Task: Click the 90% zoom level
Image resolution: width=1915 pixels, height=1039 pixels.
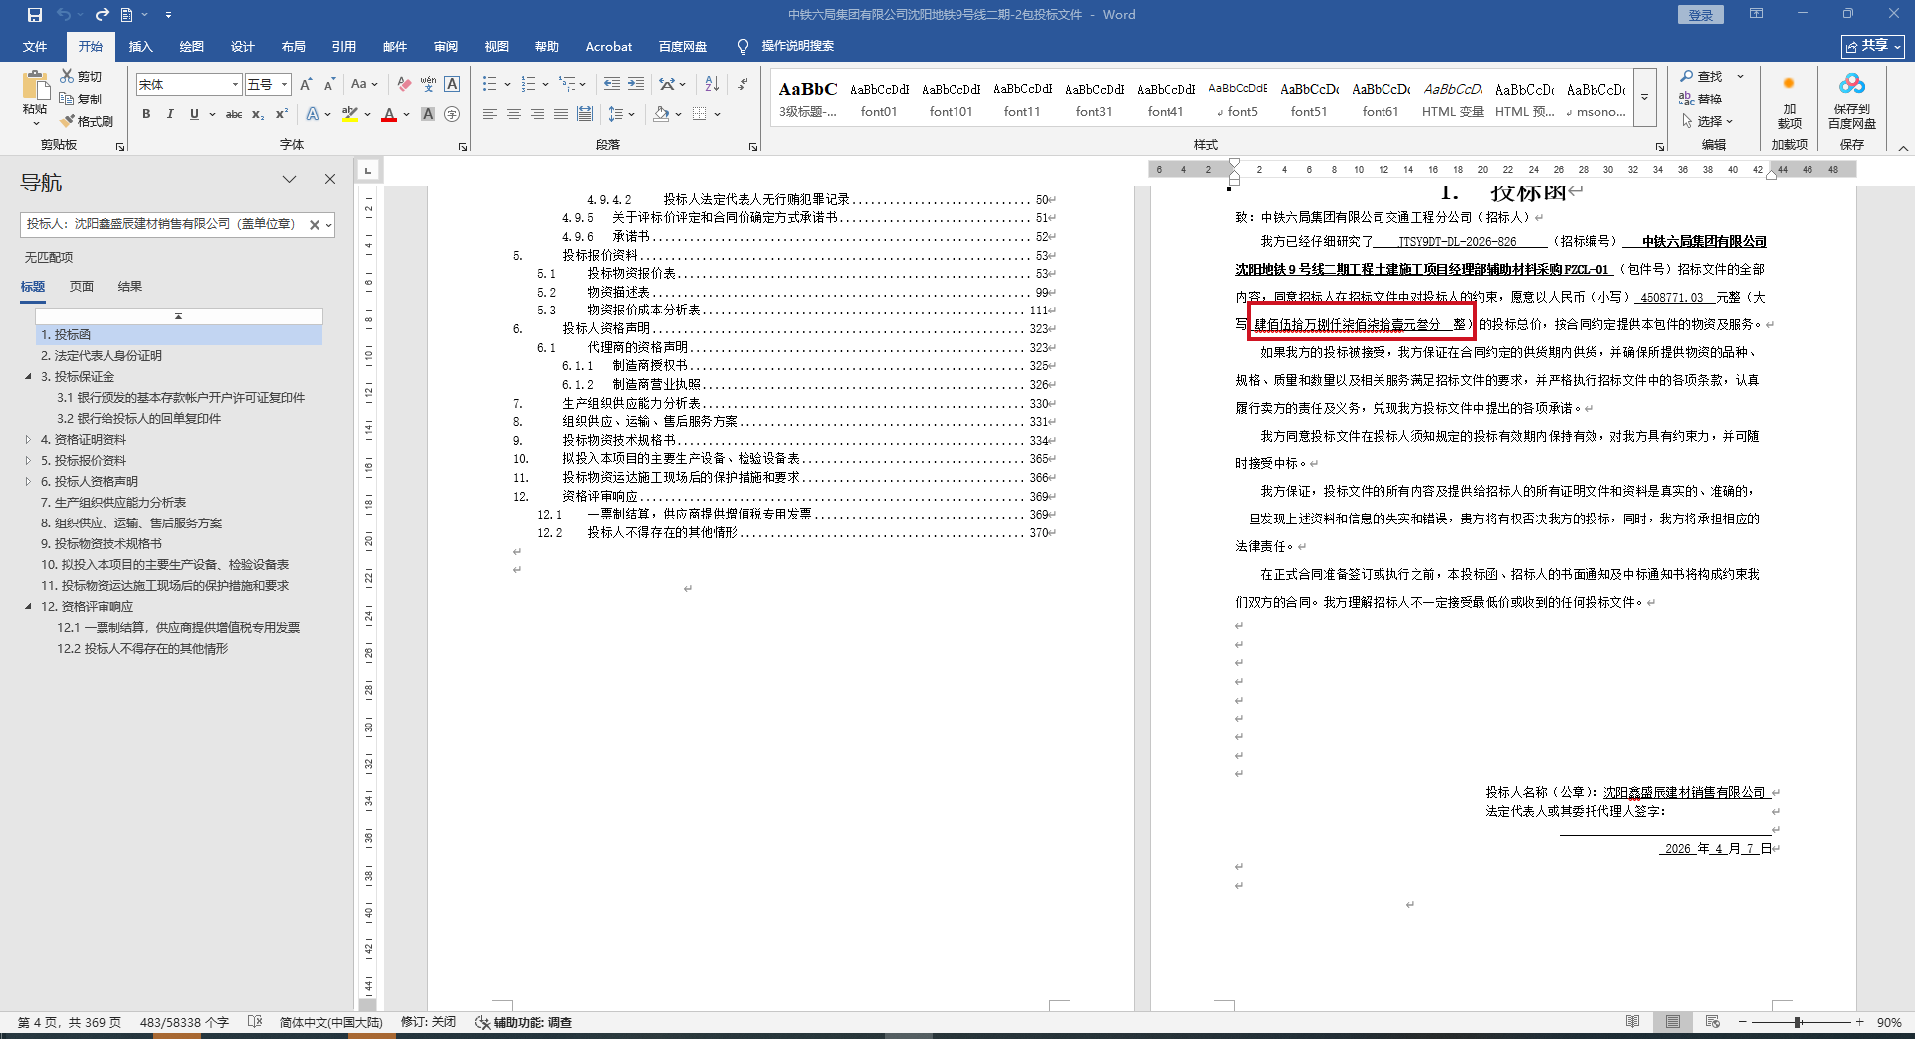Action: click(1888, 1022)
